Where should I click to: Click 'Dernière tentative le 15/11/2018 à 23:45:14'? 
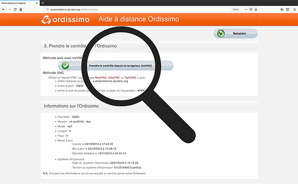[x=99, y=153]
